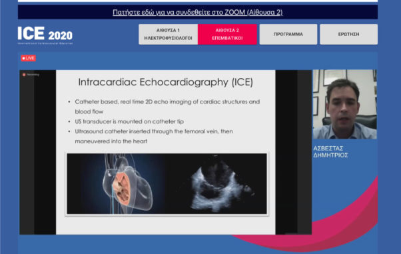This screenshot has width=401, height=254.
Task: Click the slide title Intracardiac Echocardiography (ICE)
Action: (x=165, y=82)
